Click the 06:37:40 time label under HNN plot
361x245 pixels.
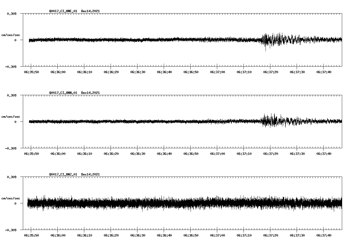click(324, 154)
